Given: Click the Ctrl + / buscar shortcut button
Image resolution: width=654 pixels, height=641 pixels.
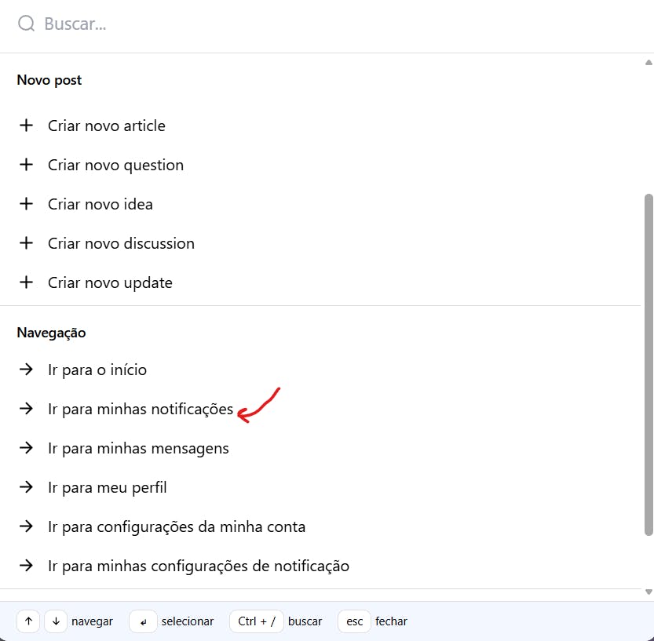Looking at the screenshot, I should click(x=257, y=621).
